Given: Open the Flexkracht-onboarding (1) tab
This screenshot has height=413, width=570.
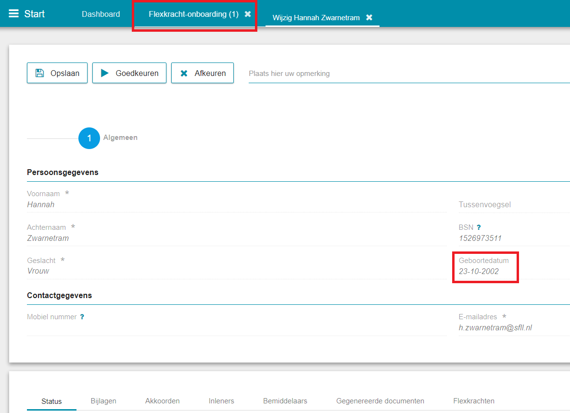Looking at the screenshot, I should point(193,14).
